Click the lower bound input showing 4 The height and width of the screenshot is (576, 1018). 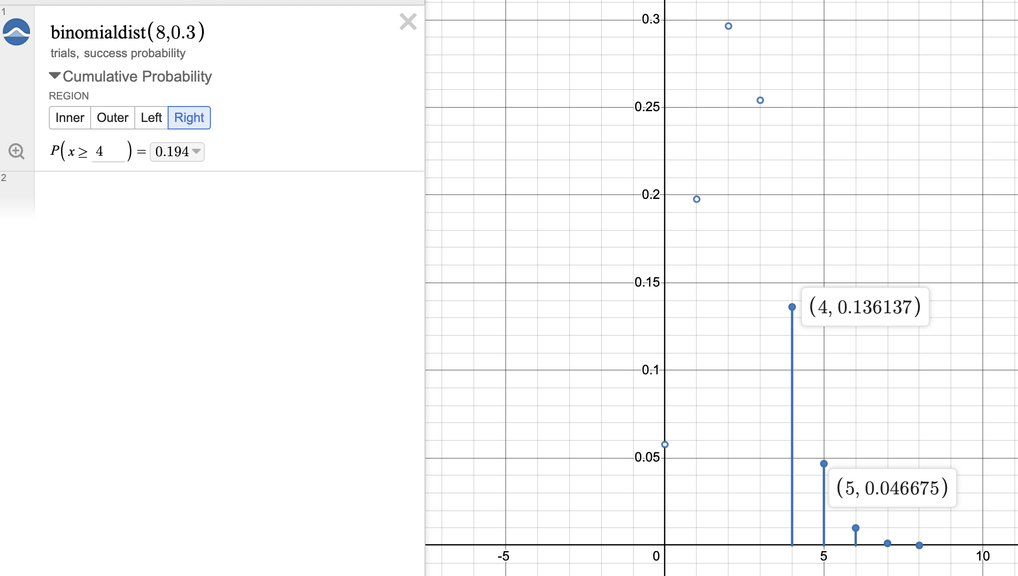point(108,152)
